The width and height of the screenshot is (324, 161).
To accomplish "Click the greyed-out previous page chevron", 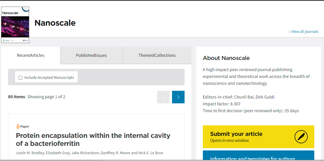I will [163, 97].
